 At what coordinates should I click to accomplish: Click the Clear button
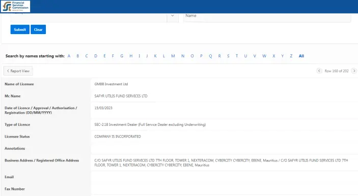pos(38,29)
